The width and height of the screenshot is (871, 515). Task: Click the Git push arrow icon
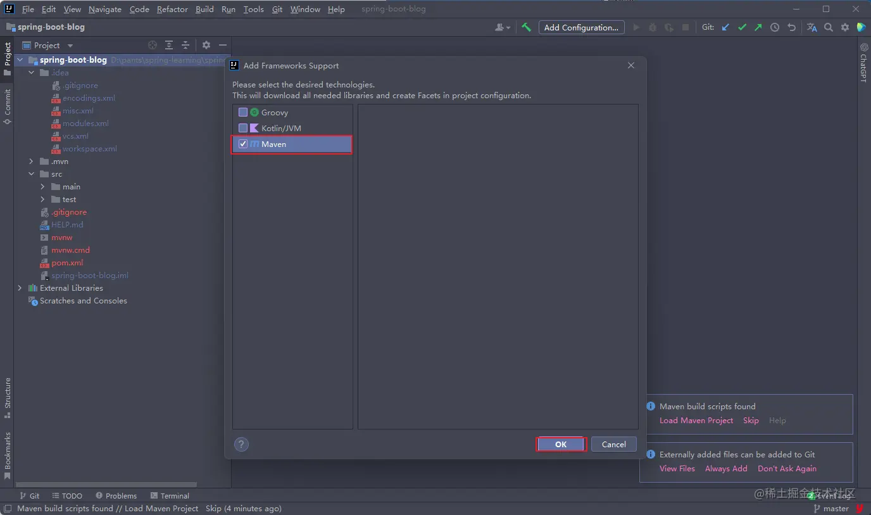pyautogui.click(x=758, y=27)
